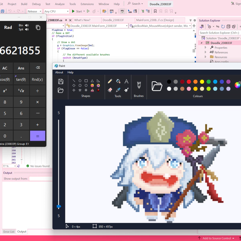Image resolution: width=241 pixels, height=241 pixels.
Task: Select the Spray can tool in Paint
Action: [x=126, y=90]
